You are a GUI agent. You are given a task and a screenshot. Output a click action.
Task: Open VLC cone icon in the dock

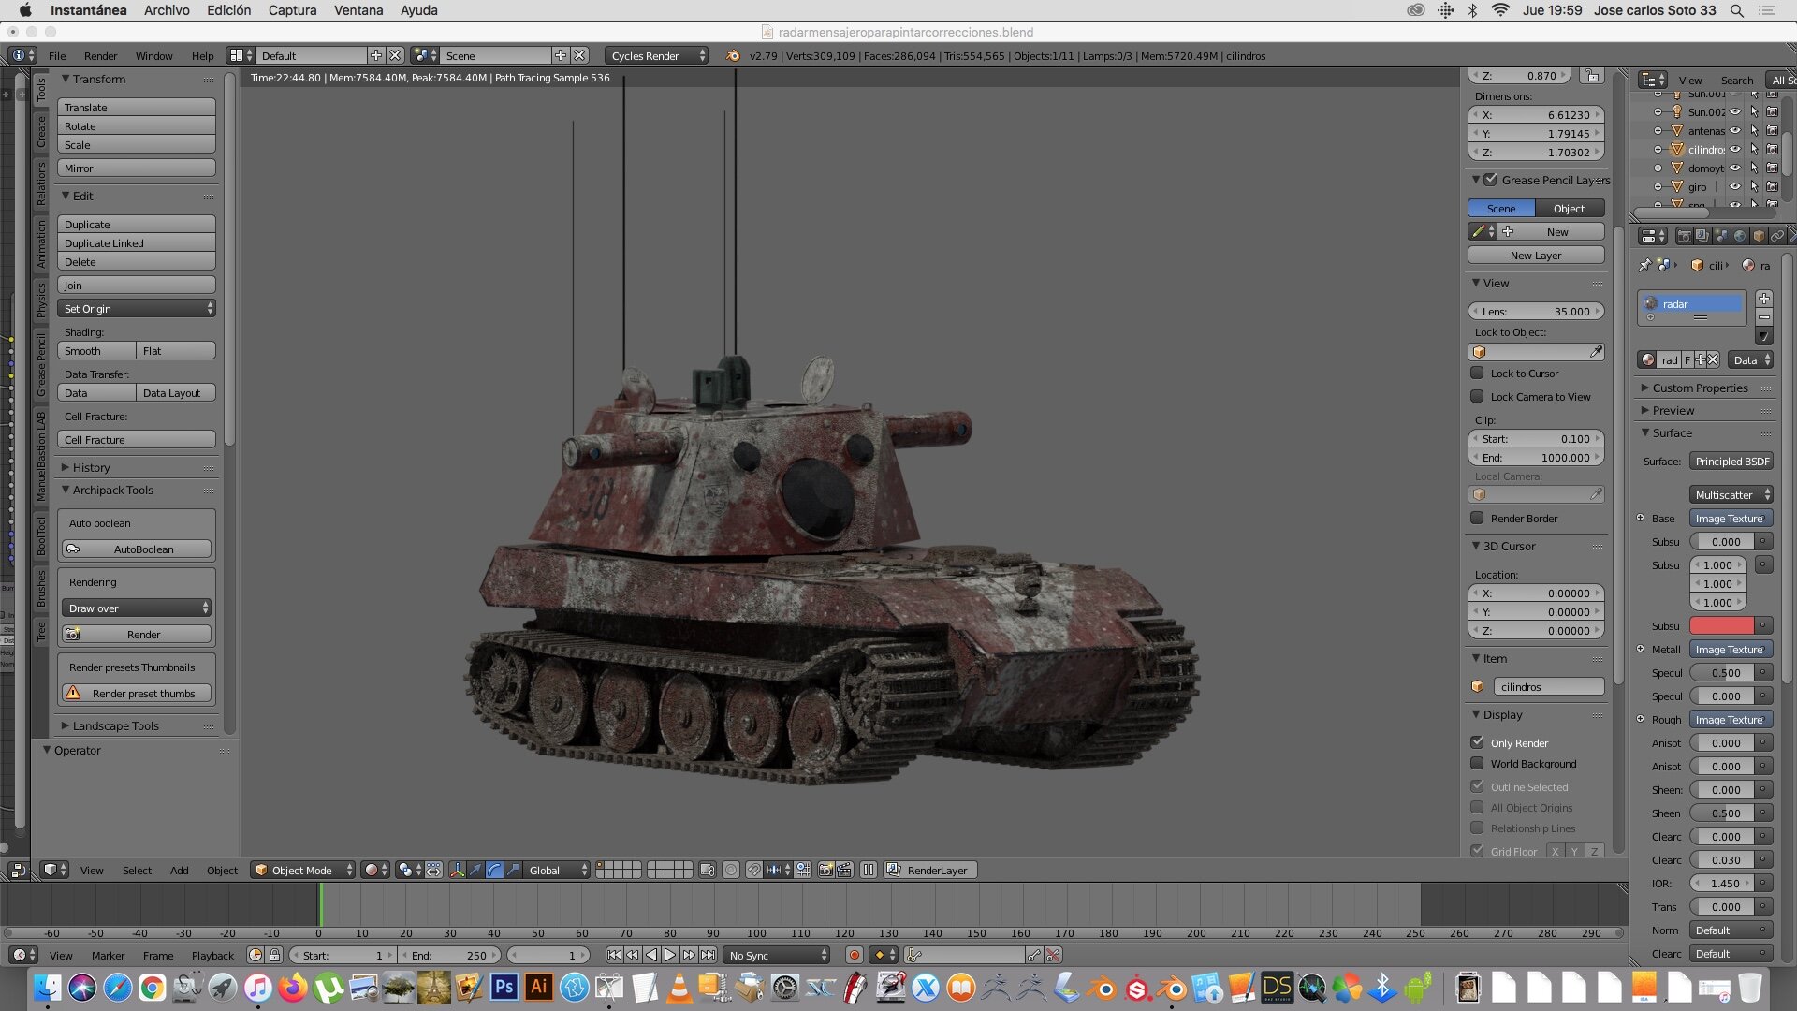(680, 987)
